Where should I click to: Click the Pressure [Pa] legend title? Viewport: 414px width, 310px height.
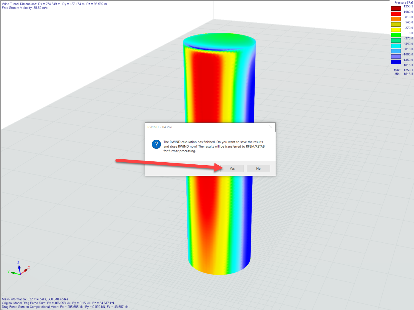pos(404,2)
